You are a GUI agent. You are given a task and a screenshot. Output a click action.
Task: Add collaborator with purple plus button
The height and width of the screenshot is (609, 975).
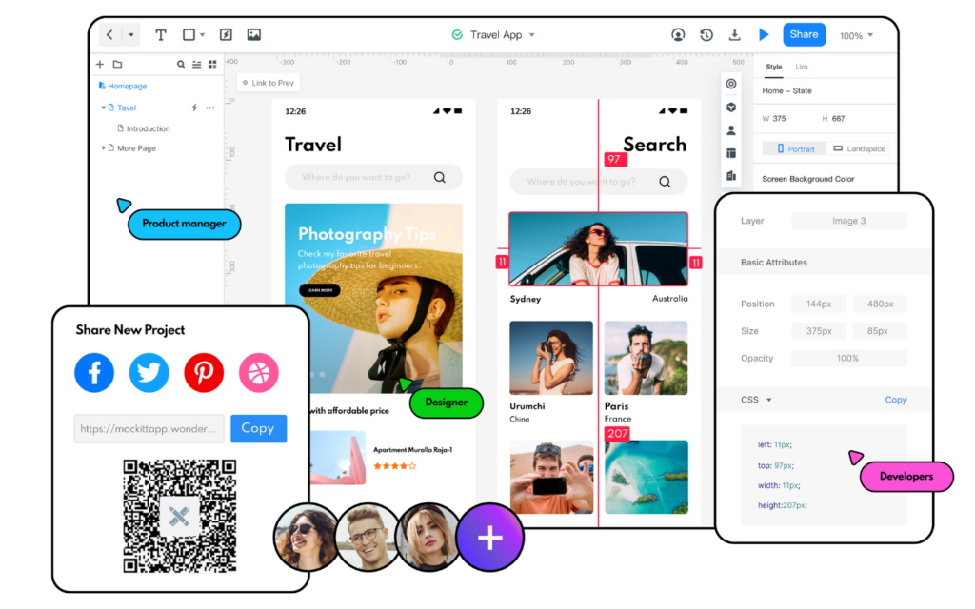point(490,538)
